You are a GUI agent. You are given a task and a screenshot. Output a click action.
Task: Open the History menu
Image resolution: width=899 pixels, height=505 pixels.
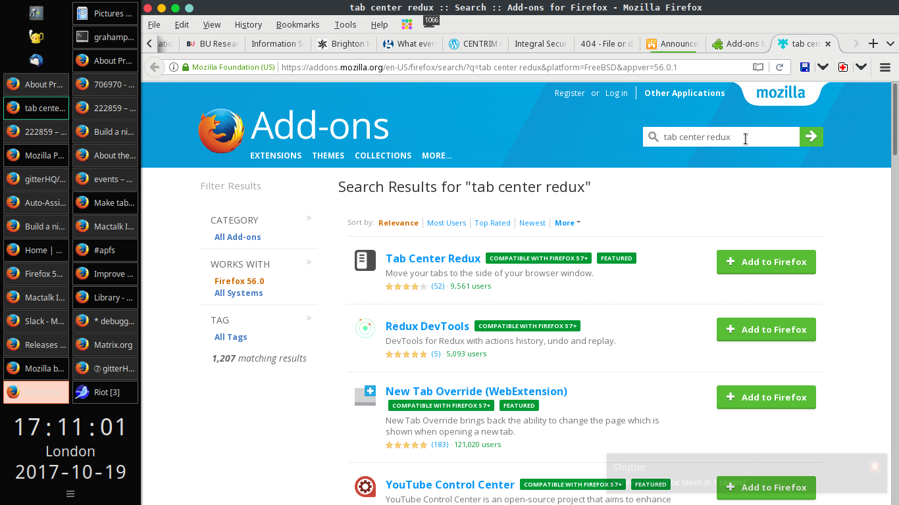(x=248, y=24)
